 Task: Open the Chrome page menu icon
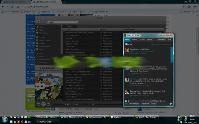tap(189, 6)
